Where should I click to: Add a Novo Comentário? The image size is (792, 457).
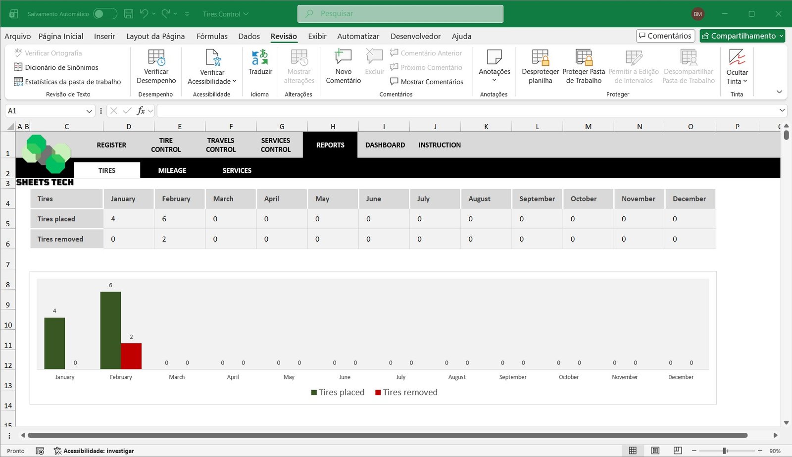click(343, 57)
